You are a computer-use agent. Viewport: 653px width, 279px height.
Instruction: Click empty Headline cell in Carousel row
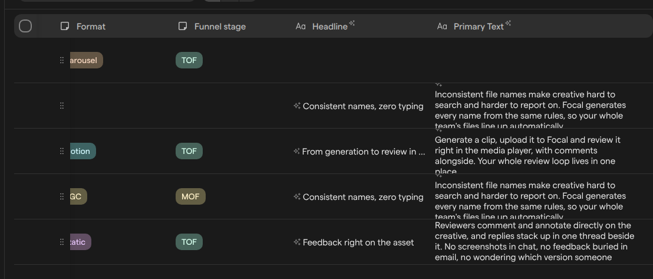coord(361,61)
